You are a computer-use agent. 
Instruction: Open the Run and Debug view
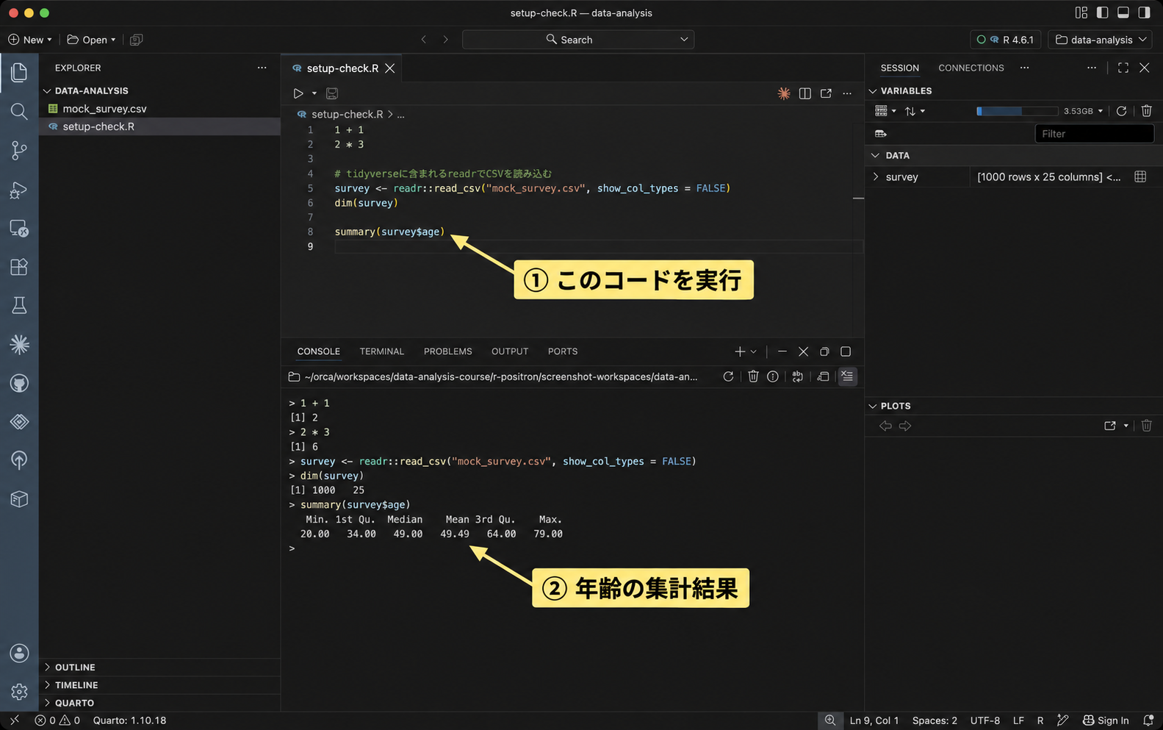point(19,190)
